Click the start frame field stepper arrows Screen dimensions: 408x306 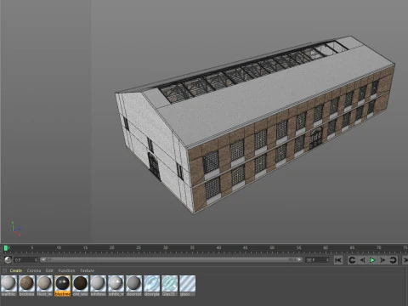[36, 260]
